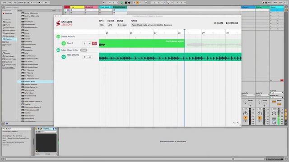Toggle the Satellite device on/off button

(x=36, y=129)
